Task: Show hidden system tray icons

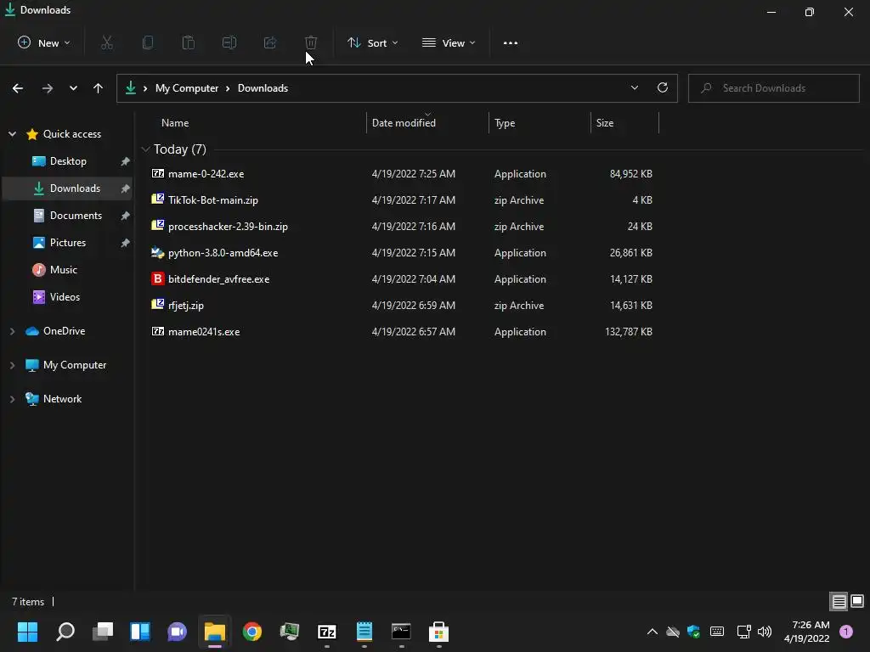Action: click(652, 632)
